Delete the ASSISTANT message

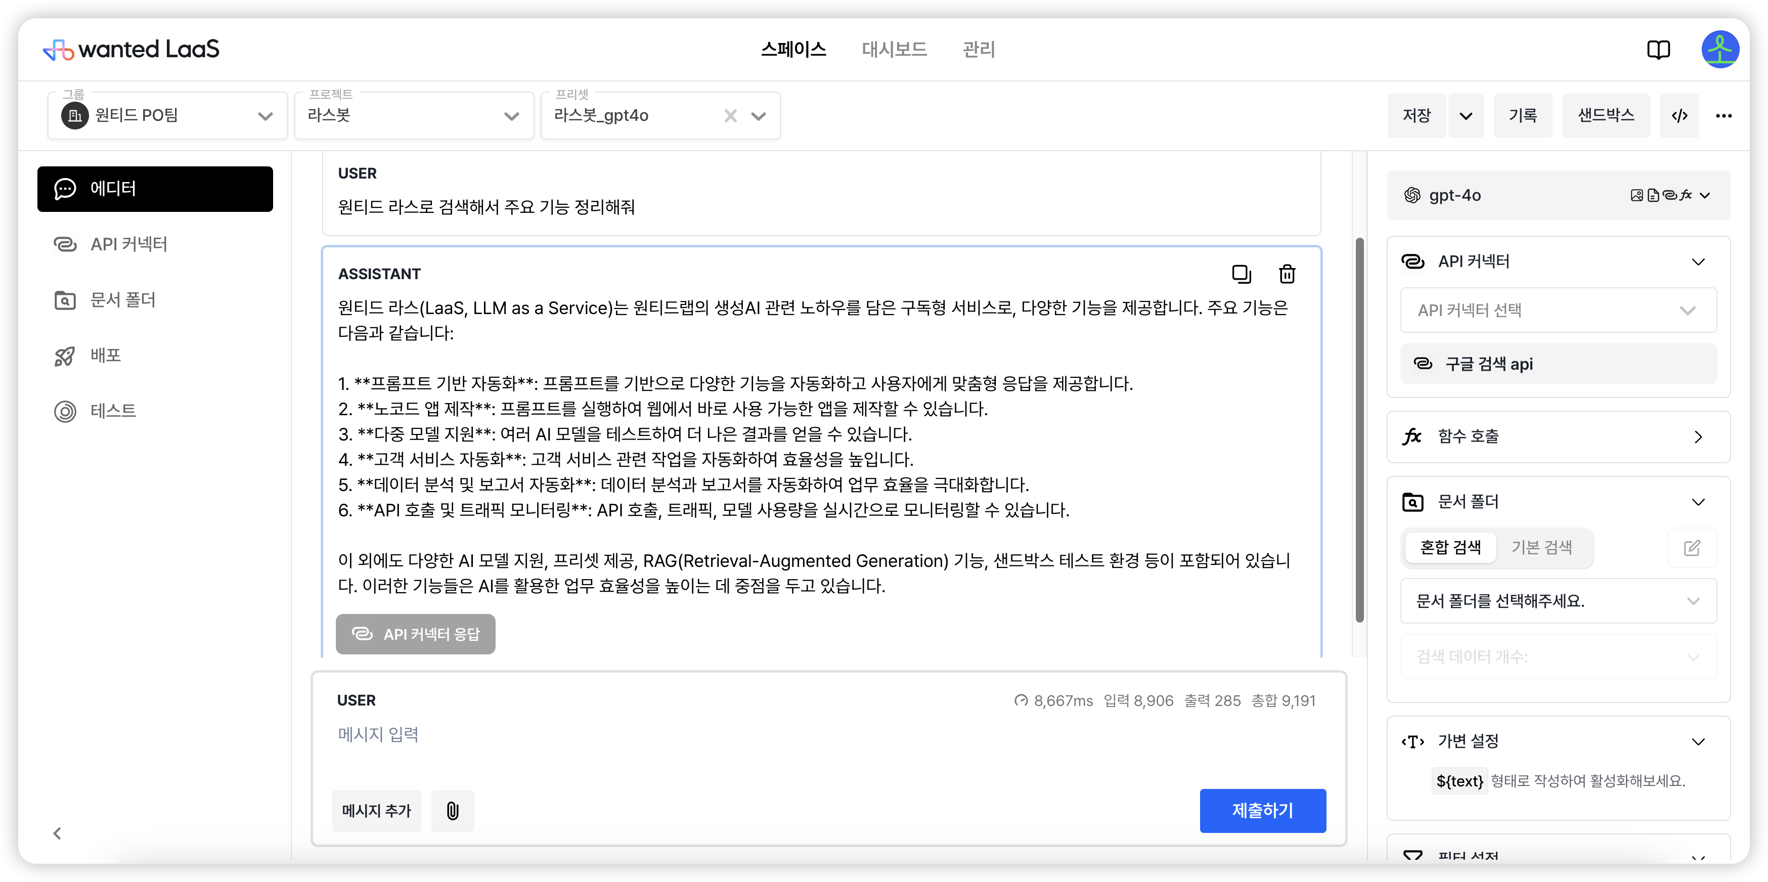click(1287, 274)
